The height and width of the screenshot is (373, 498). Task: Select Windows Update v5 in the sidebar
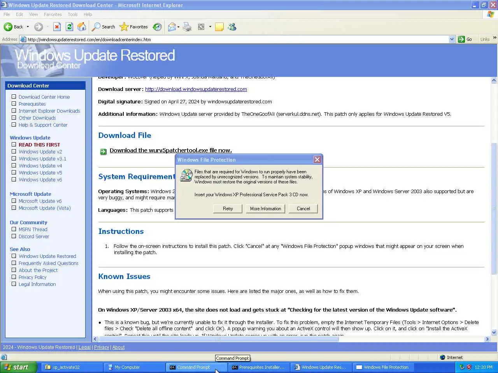pyautogui.click(x=40, y=173)
